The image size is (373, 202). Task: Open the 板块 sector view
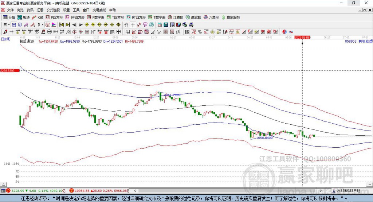click(23, 18)
